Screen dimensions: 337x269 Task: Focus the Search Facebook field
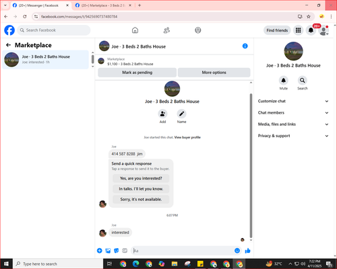[x=54, y=30]
